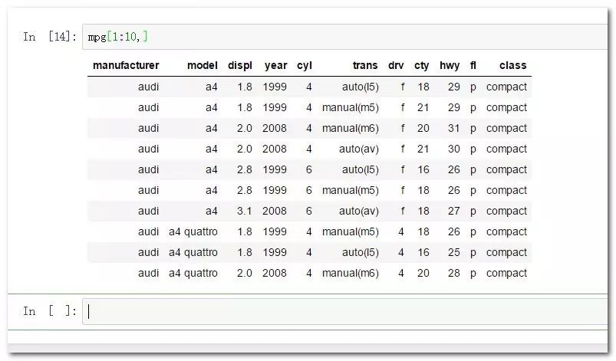Click the hwy value 27 cell
616x361 pixels.
click(x=453, y=211)
